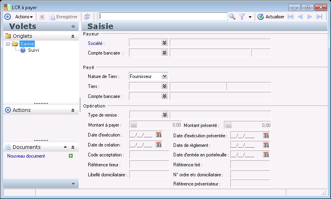Select Saisie in the tree
Viewport: 331px width, 199px height.
[x=27, y=44]
